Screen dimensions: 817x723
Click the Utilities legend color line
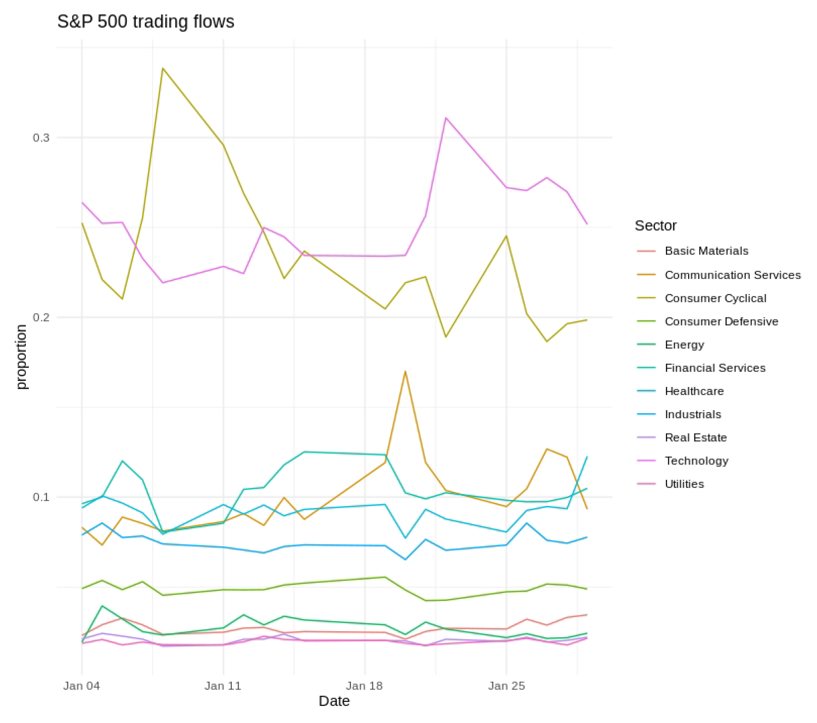(x=646, y=484)
